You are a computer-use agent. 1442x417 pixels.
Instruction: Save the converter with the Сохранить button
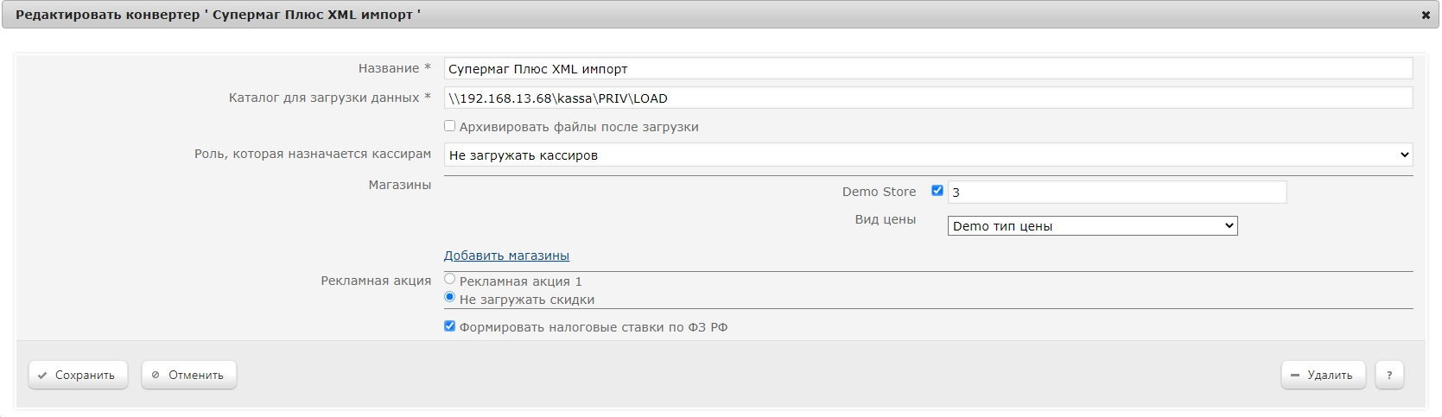[78, 375]
